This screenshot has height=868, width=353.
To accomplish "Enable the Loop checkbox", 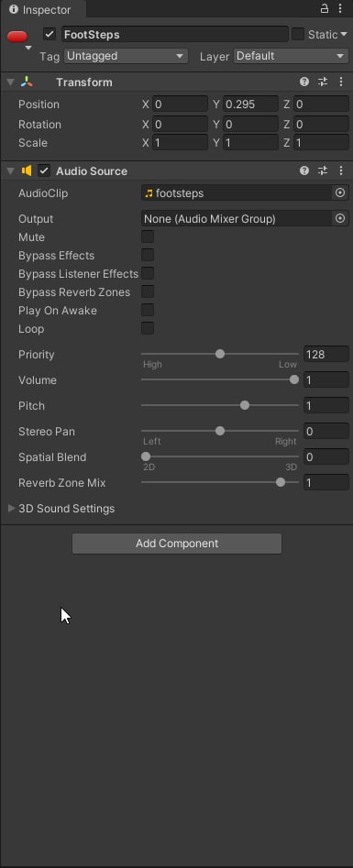I will tap(148, 328).
